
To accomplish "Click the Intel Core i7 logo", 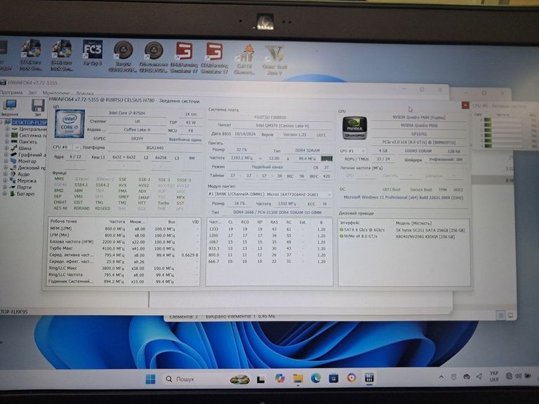I will click(x=69, y=123).
